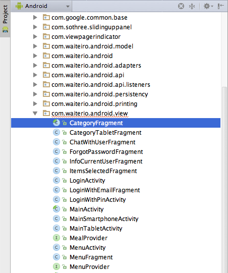
Task: Click the com.google.common.base folder icon
Action: point(46,17)
